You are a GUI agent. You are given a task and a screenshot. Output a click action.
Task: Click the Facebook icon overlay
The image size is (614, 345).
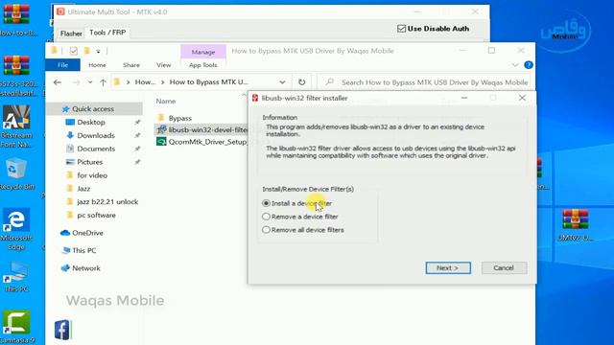point(62,330)
